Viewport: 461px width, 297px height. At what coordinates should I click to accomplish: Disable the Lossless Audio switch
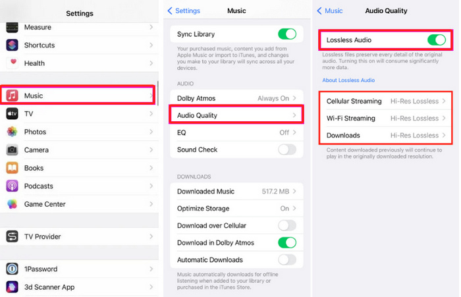pyautogui.click(x=437, y=40)
